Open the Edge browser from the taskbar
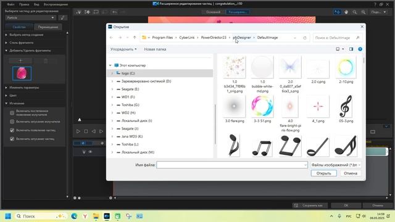 coord(74,216)
